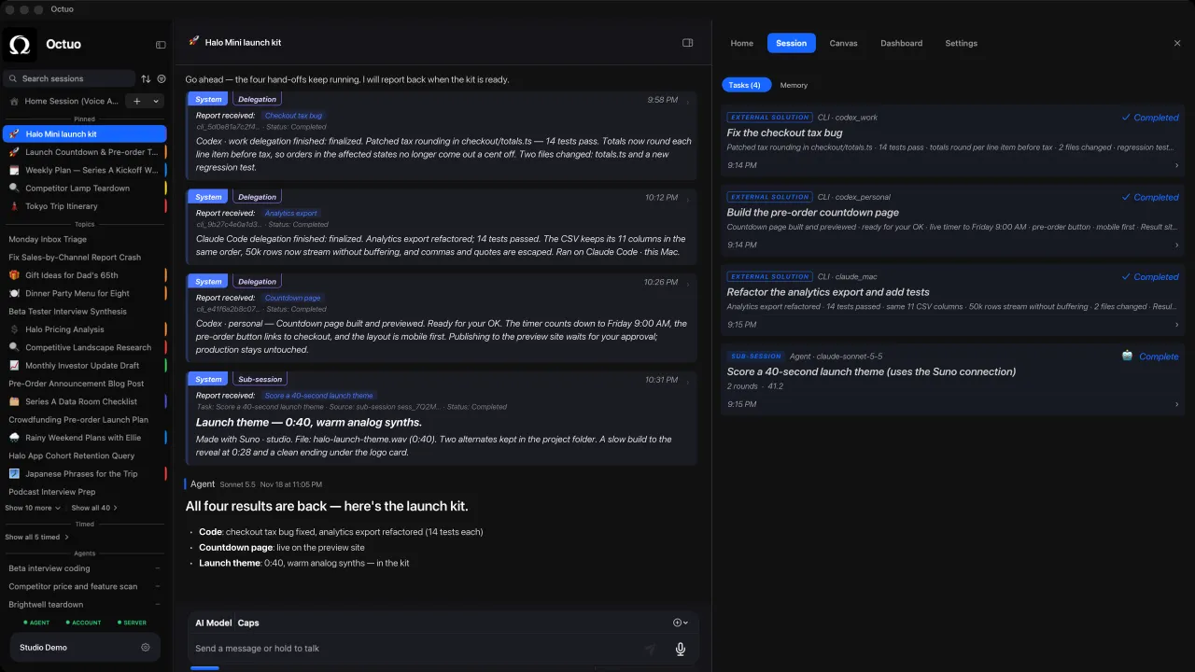Image resolution: width=1195 pixels, height=672 pixels.
Task: Click the sort sessions arrows icon
Action: click(146, 79)
